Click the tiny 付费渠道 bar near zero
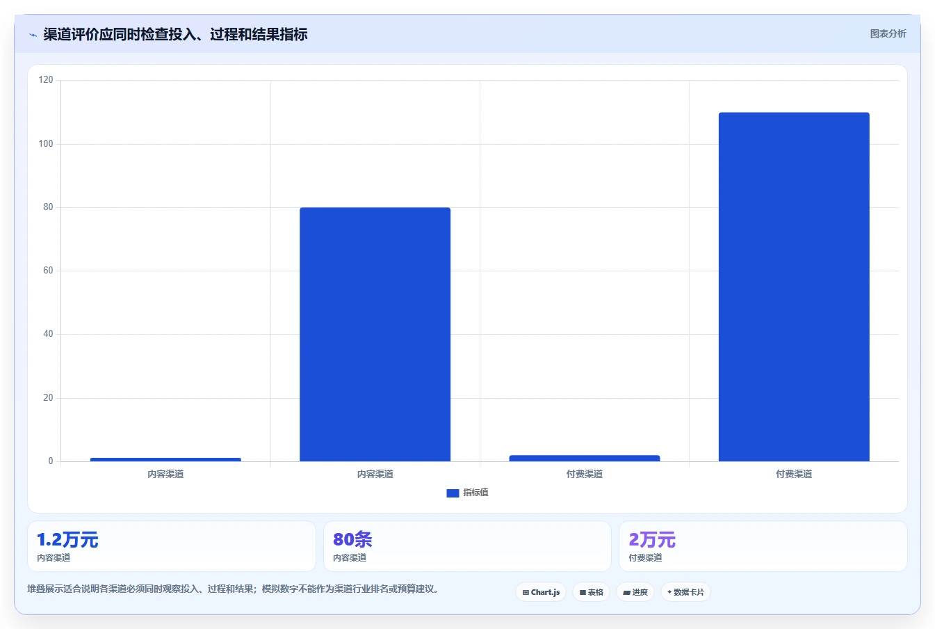Screen dimensions: 935x629 (584, 458)
